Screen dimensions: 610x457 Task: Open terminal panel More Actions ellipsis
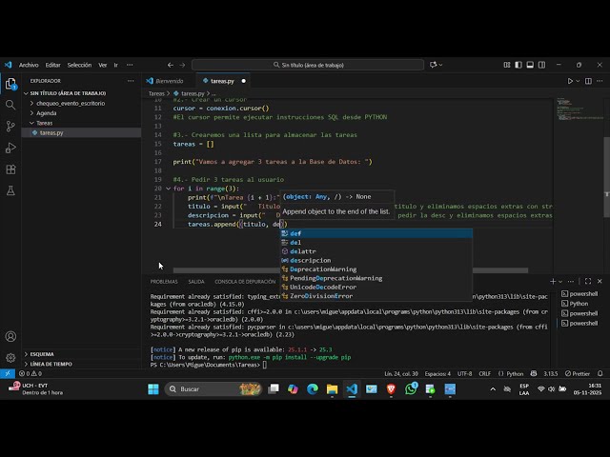[x=571, y=282]
